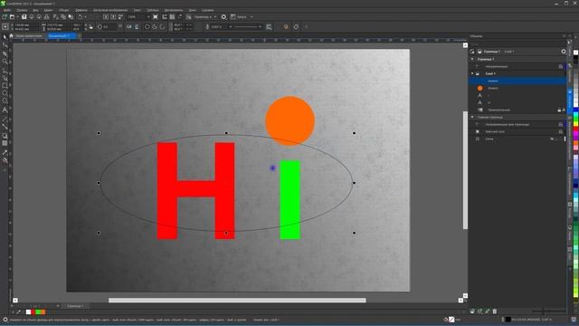Toggle the grid display icon in toolbar
579x326 pixels.
coord(172,17)
